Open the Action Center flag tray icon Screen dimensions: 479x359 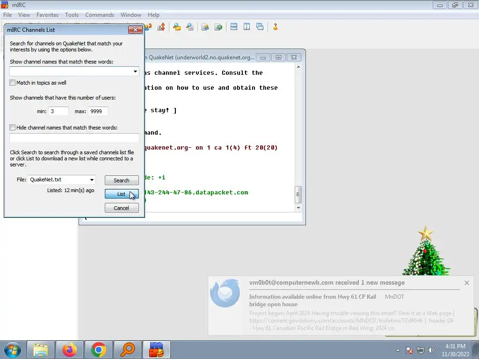point(409,350)
